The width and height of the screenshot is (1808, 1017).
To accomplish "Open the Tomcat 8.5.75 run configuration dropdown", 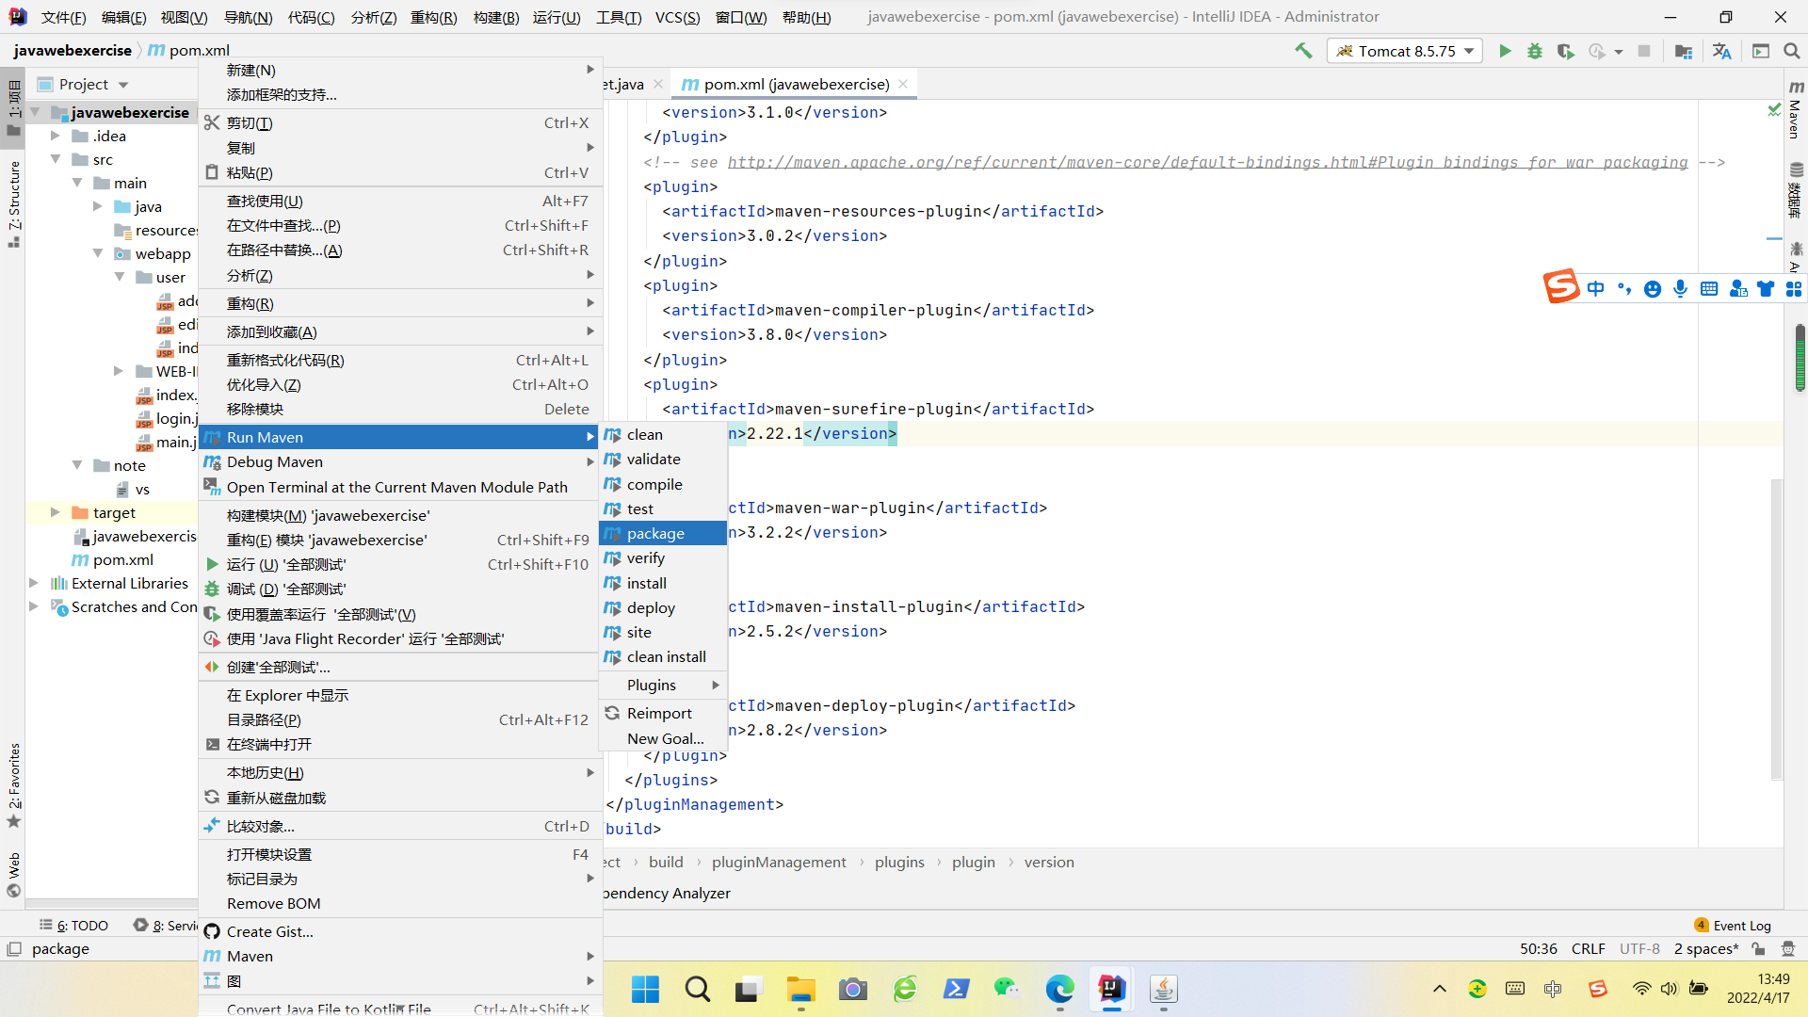I will click(x=1404, y=51).
